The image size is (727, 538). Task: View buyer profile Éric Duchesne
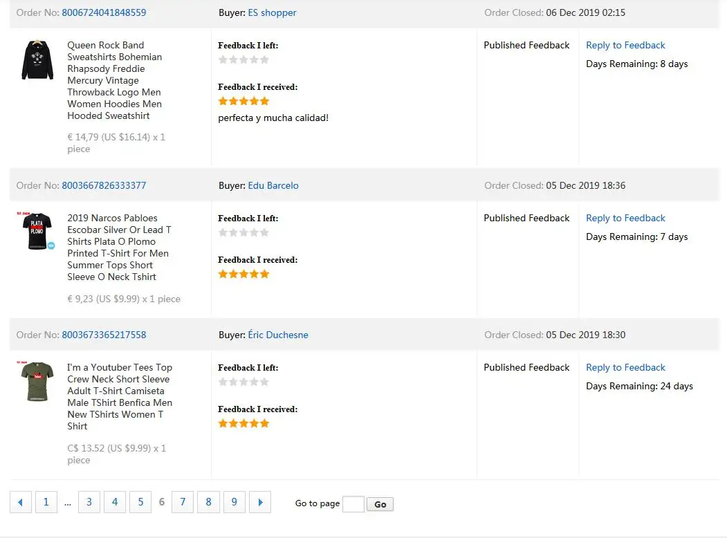pyautogui.click(x=278, y=335)
